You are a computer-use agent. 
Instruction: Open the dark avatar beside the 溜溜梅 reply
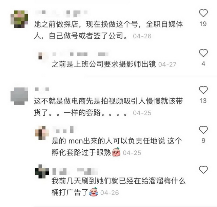pyautogui.click(x=42, y=171)
